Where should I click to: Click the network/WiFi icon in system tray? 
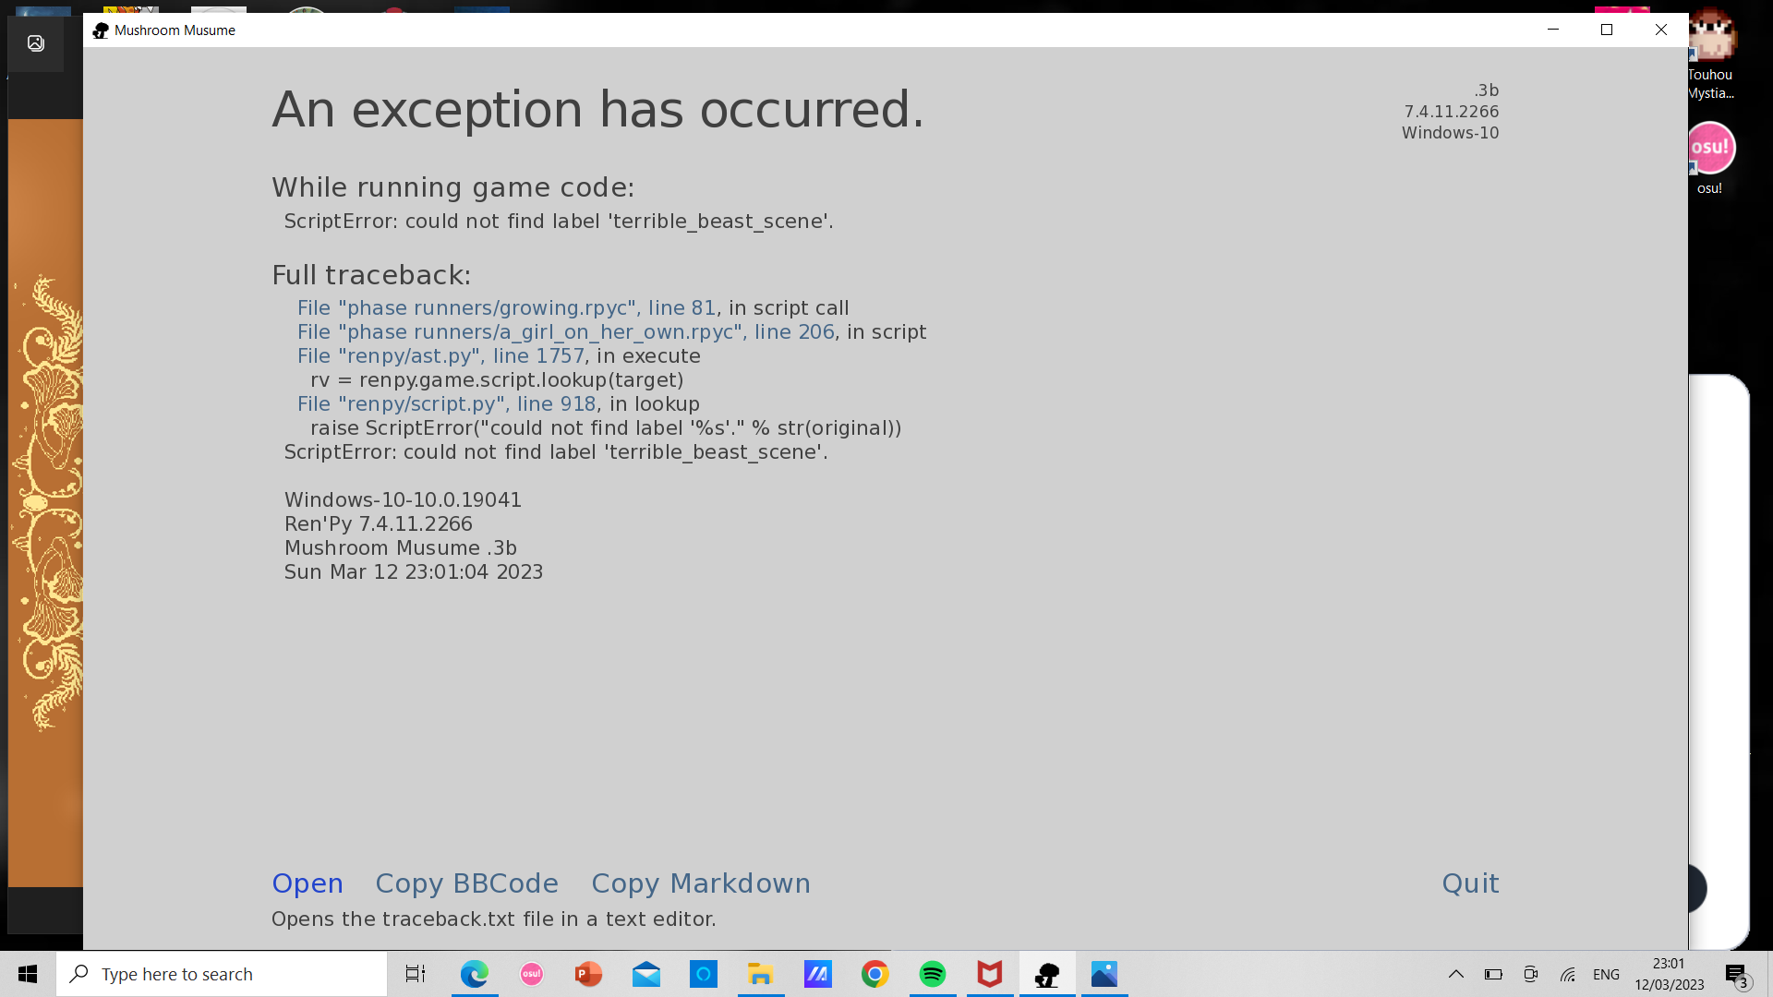[1572, 973]
